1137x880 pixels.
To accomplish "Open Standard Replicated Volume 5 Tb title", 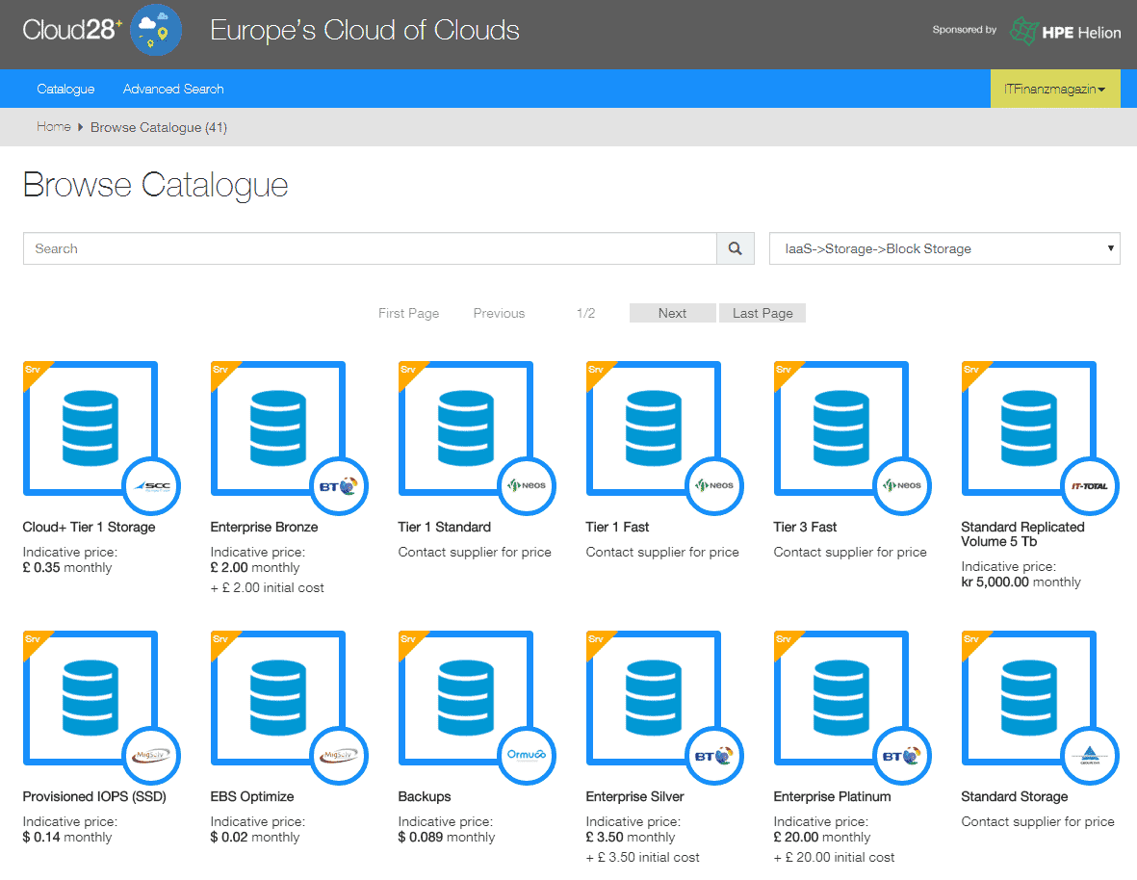I will (x=1022, y=534).
